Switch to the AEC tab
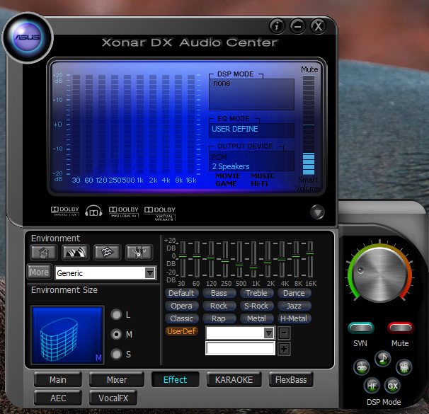Viewport: 429px width, 414px height. [x=58, y=398]
